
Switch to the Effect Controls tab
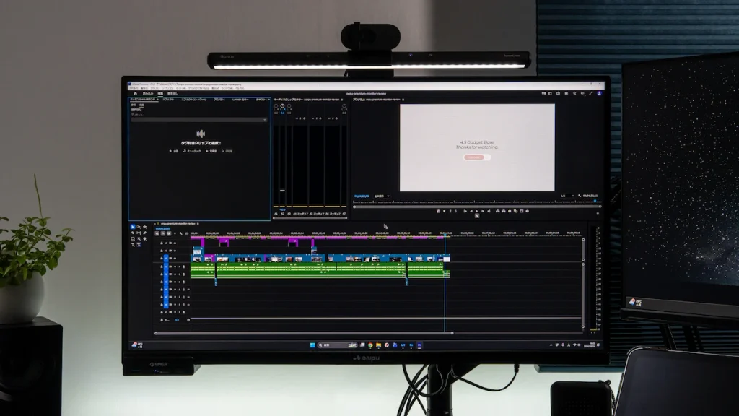pos(193,100)
